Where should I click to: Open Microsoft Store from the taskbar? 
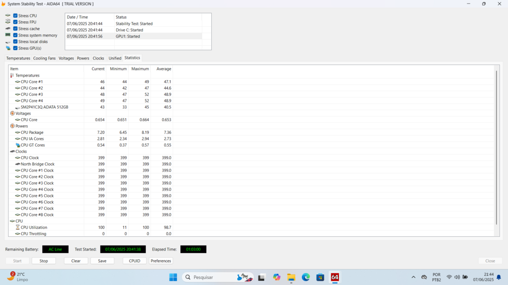click(x=320, y=277)
